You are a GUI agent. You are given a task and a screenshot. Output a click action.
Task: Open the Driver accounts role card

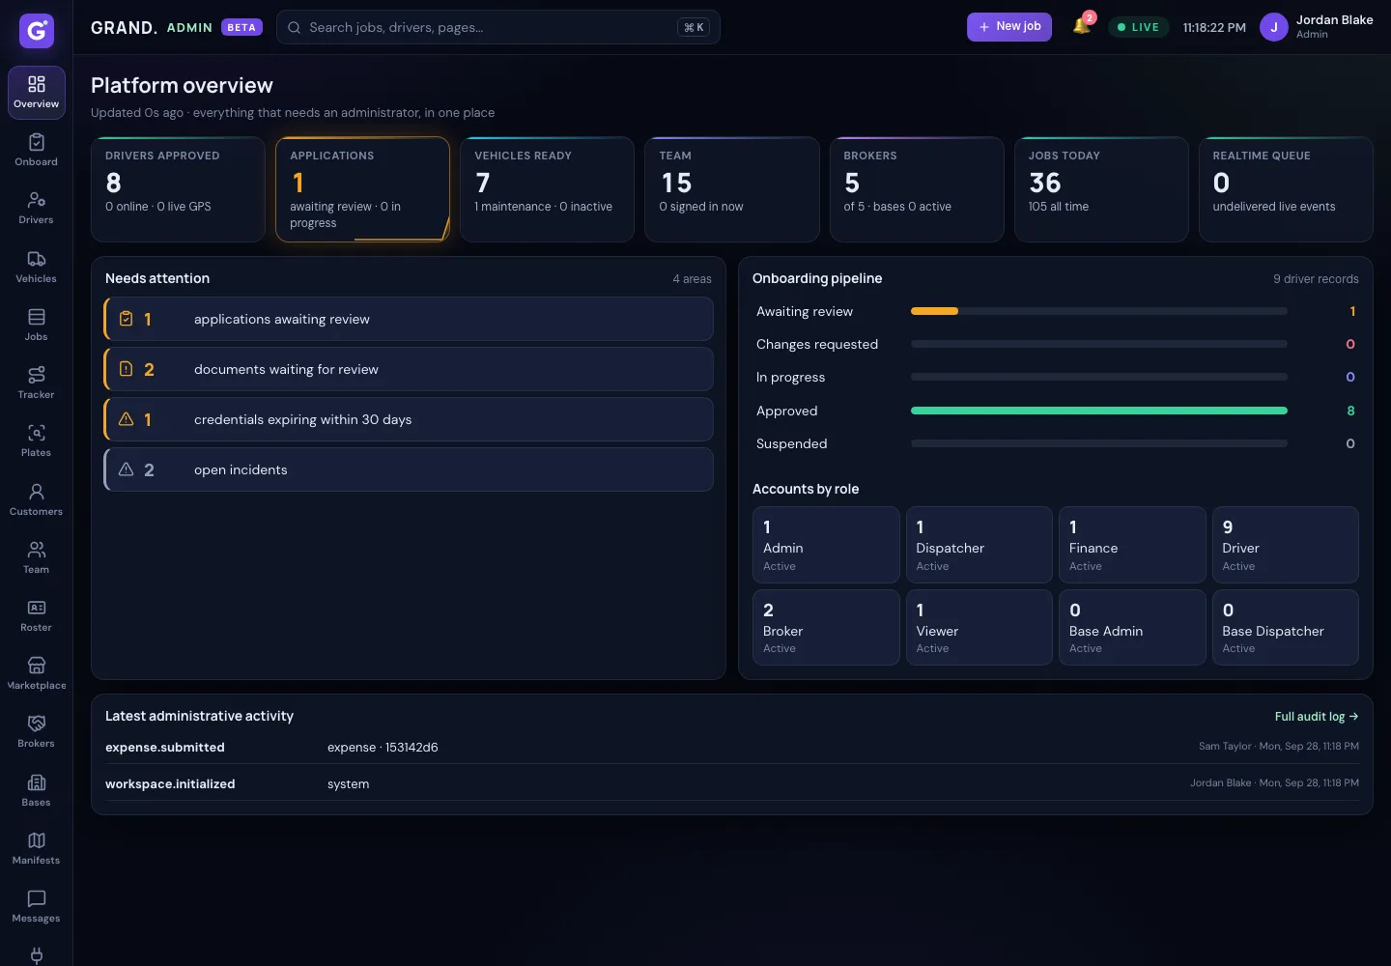[1285, 545]
